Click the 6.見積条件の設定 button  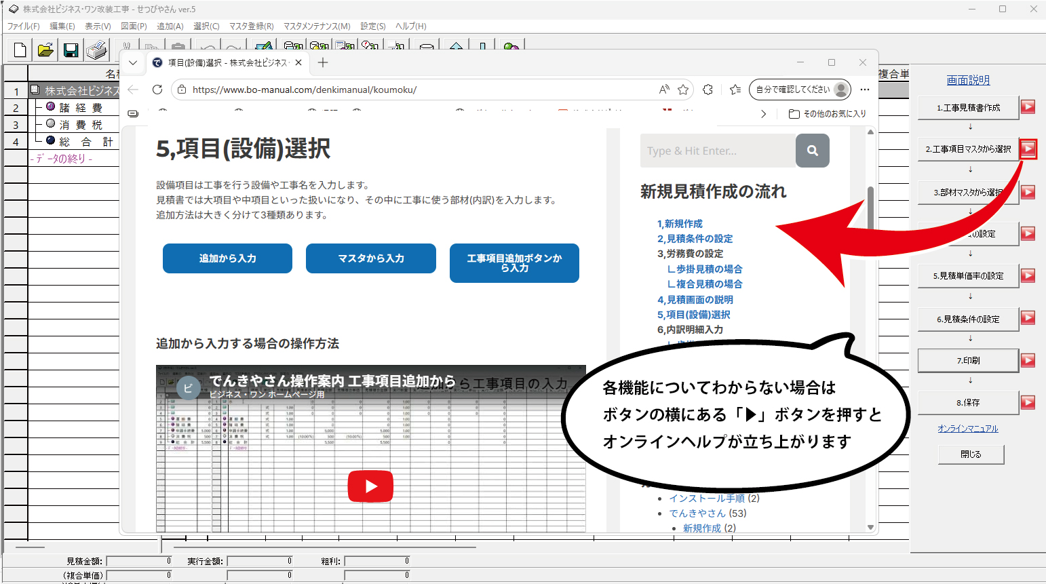click(968, 318)
